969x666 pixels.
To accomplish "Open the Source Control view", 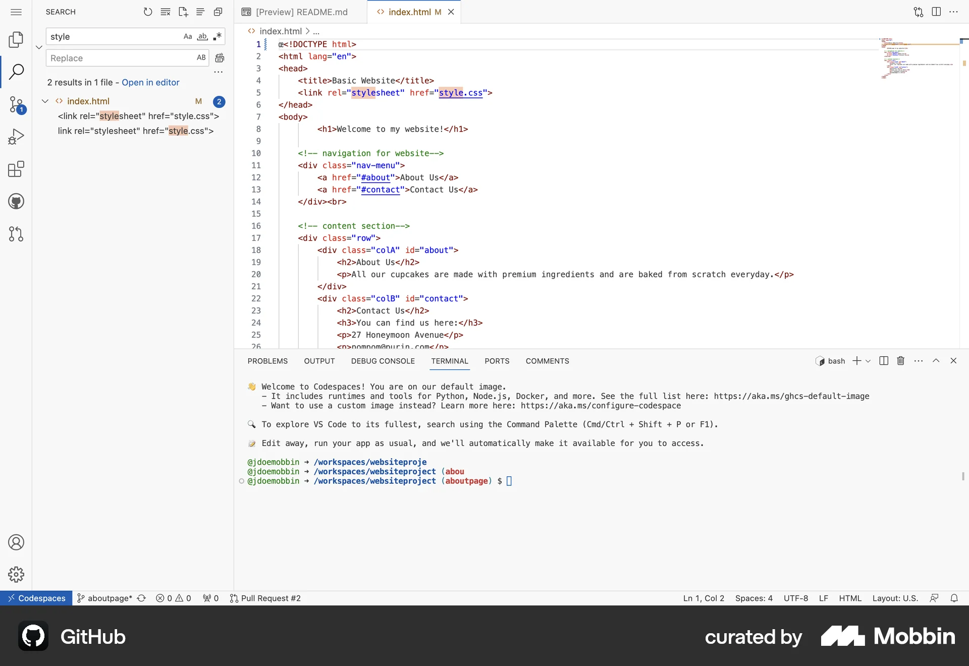I will (x=17, y=105).
